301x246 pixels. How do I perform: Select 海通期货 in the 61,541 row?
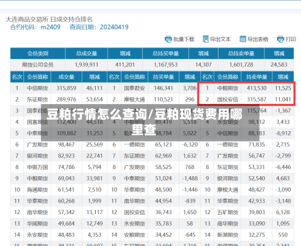click(37, 190)
